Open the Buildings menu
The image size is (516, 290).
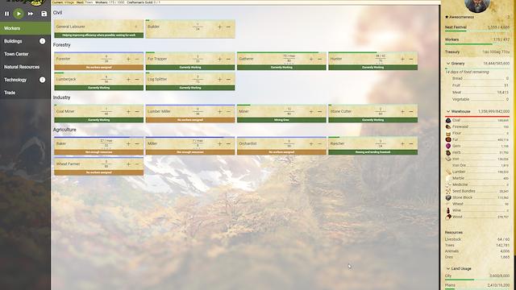[25, 41]
